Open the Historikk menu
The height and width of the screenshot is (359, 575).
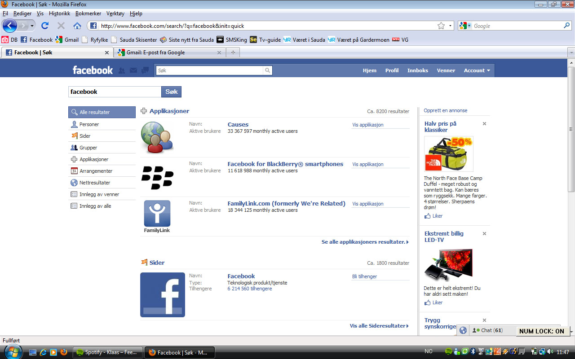point(59,13)
